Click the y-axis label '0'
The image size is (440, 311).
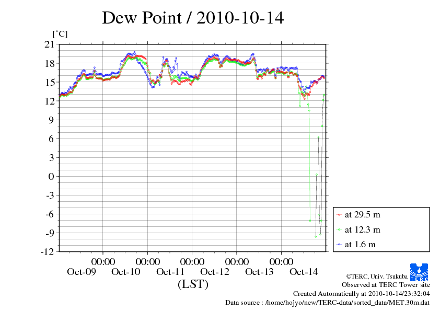click(51, 176)
